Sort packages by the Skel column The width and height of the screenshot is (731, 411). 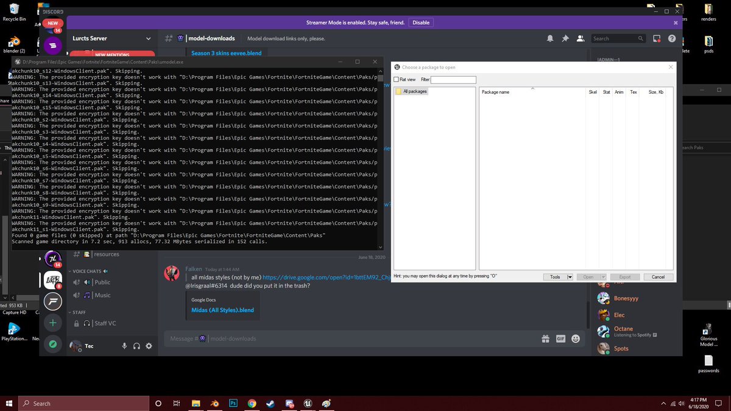pos(593,92)
